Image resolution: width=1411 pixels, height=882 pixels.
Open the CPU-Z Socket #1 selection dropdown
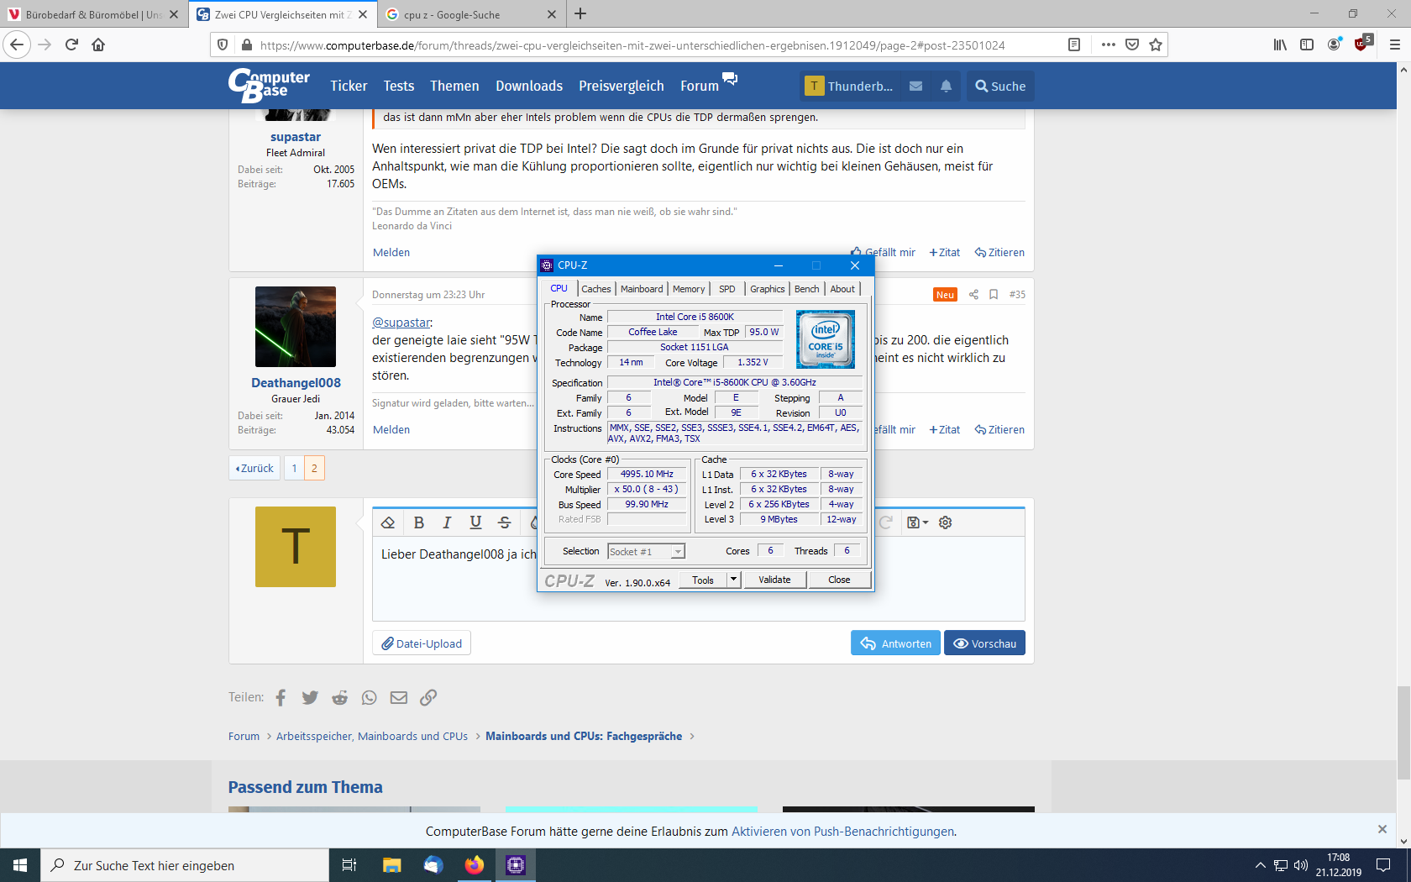tap(646, 552)
